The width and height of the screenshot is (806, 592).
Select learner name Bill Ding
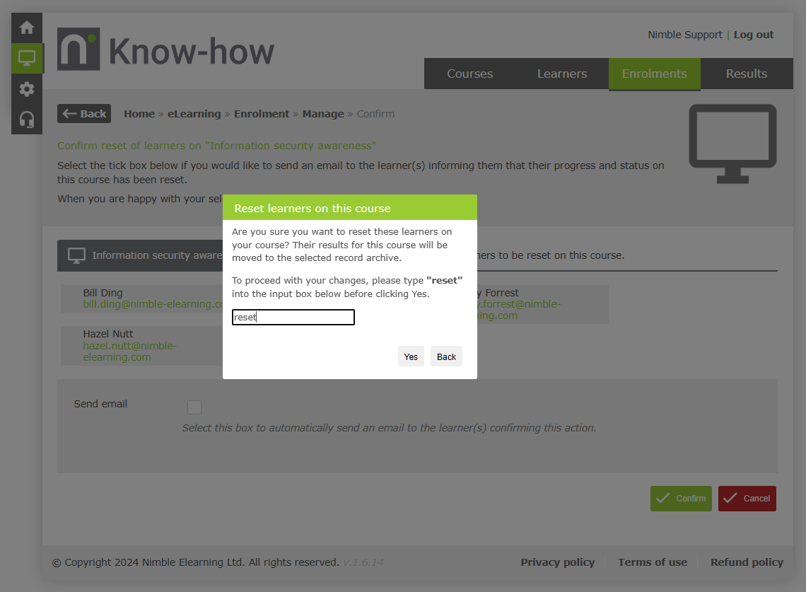tap(103, 293)
